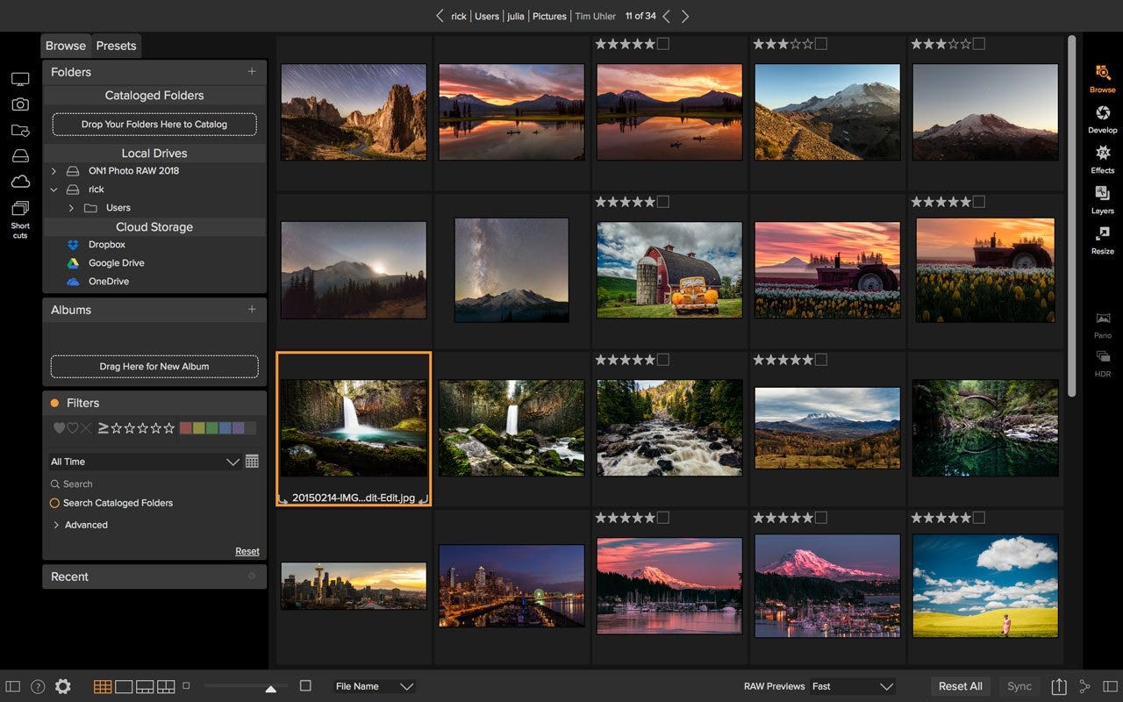Open the settings gear in bottom bar

(x=63, y=686)
